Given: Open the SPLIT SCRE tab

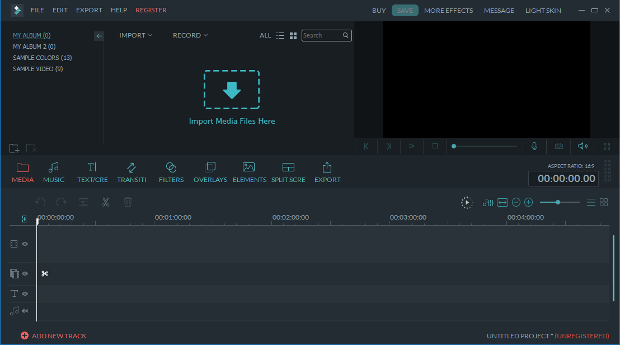Looking at the screenshot, I should click(288, 172).
